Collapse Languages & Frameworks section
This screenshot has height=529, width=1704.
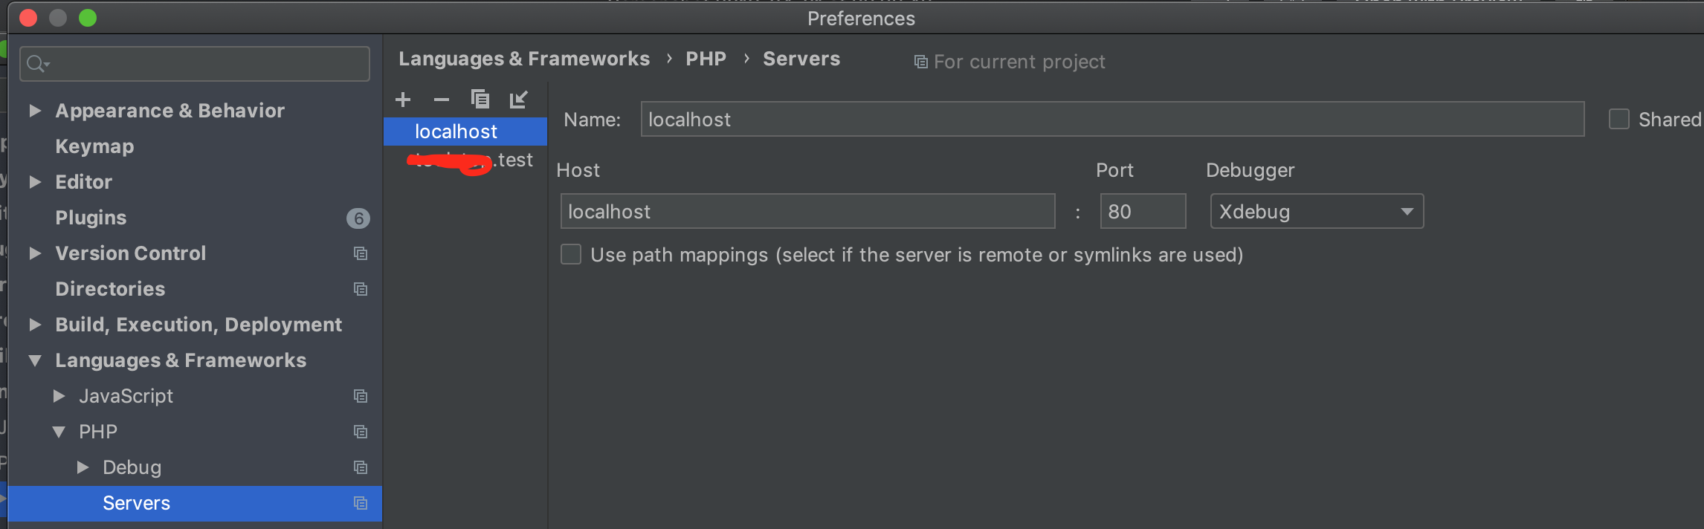coord(34,360)
